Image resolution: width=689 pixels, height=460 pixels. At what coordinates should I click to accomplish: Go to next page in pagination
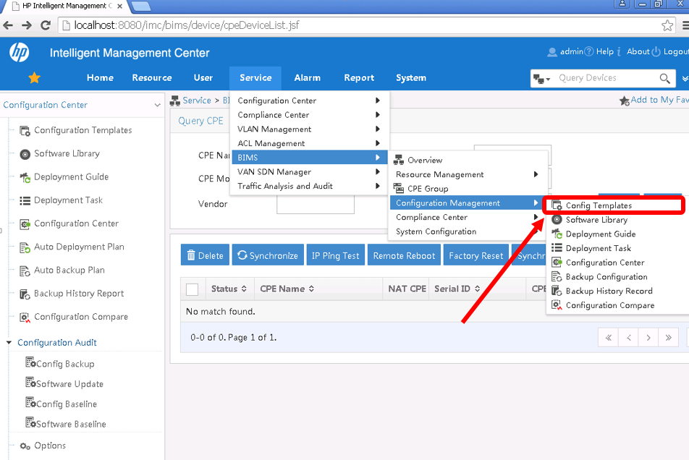[x=648, y=338]
